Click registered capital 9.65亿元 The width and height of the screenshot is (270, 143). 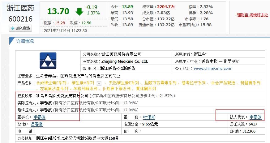click(150, 124)
